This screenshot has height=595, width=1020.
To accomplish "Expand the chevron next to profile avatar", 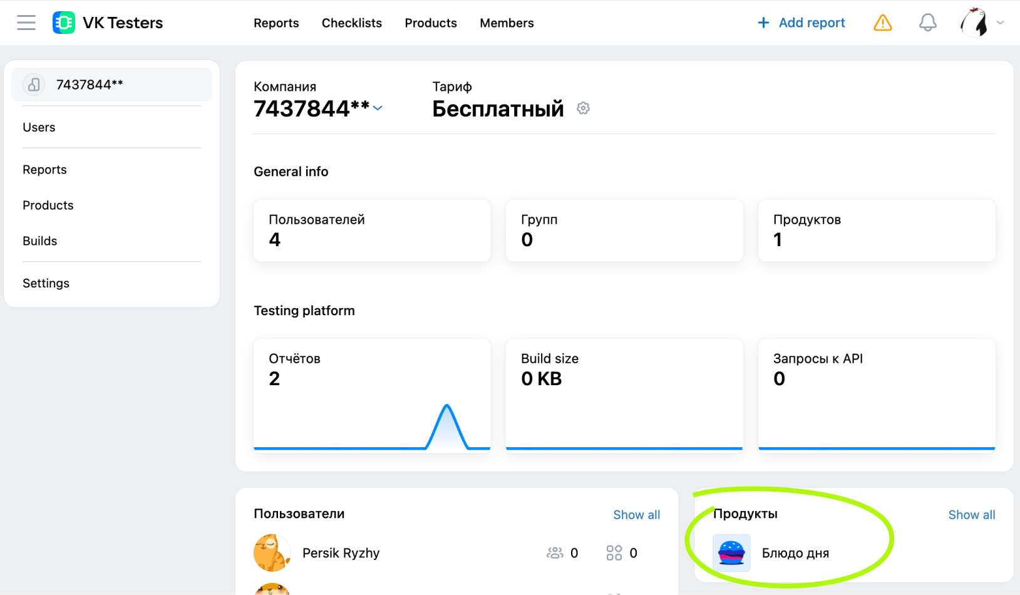I will [x=1001, y=23].
